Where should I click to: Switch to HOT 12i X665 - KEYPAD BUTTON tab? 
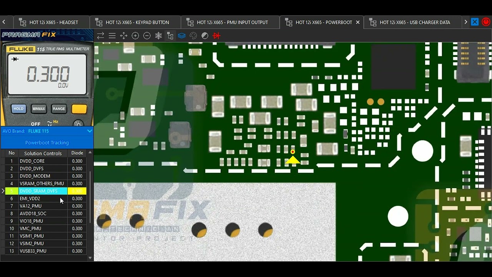pos(135,22)
